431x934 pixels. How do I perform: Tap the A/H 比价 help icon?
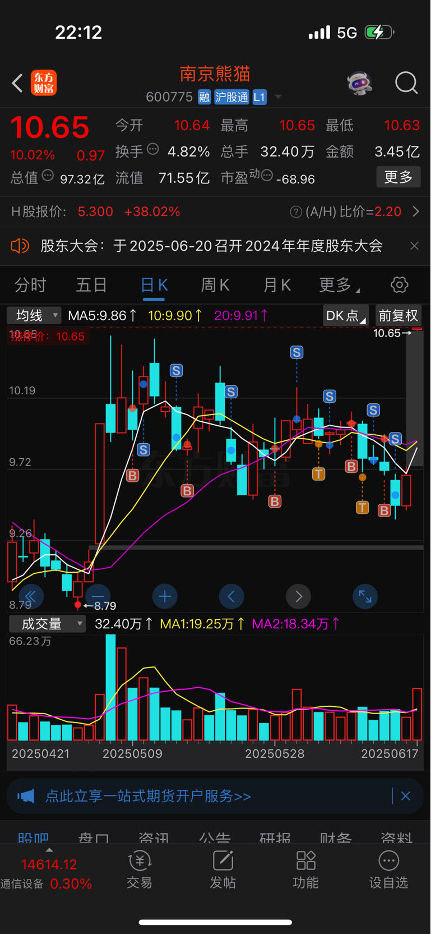(296, 212)
